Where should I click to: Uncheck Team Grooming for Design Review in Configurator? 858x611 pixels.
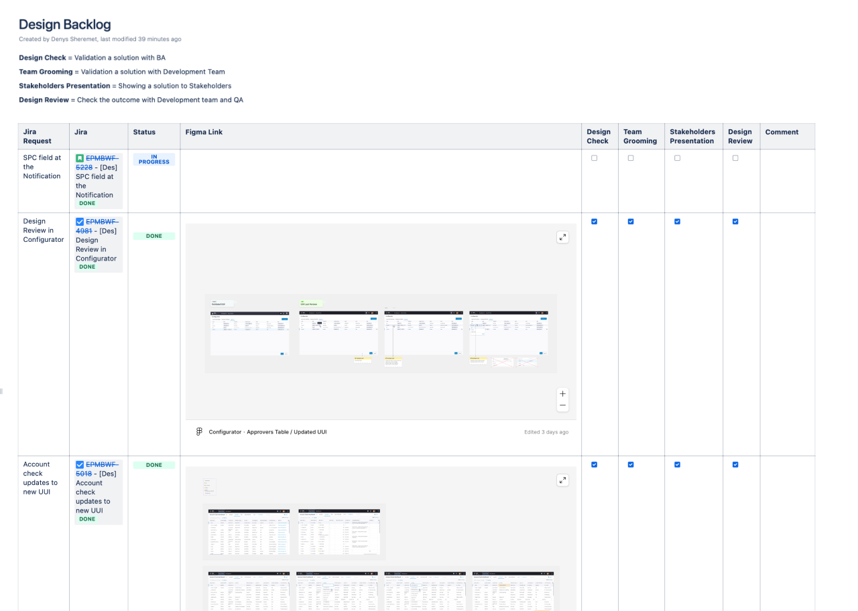(631, 221)
